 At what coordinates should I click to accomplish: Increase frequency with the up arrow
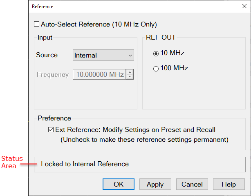point(130,72)
